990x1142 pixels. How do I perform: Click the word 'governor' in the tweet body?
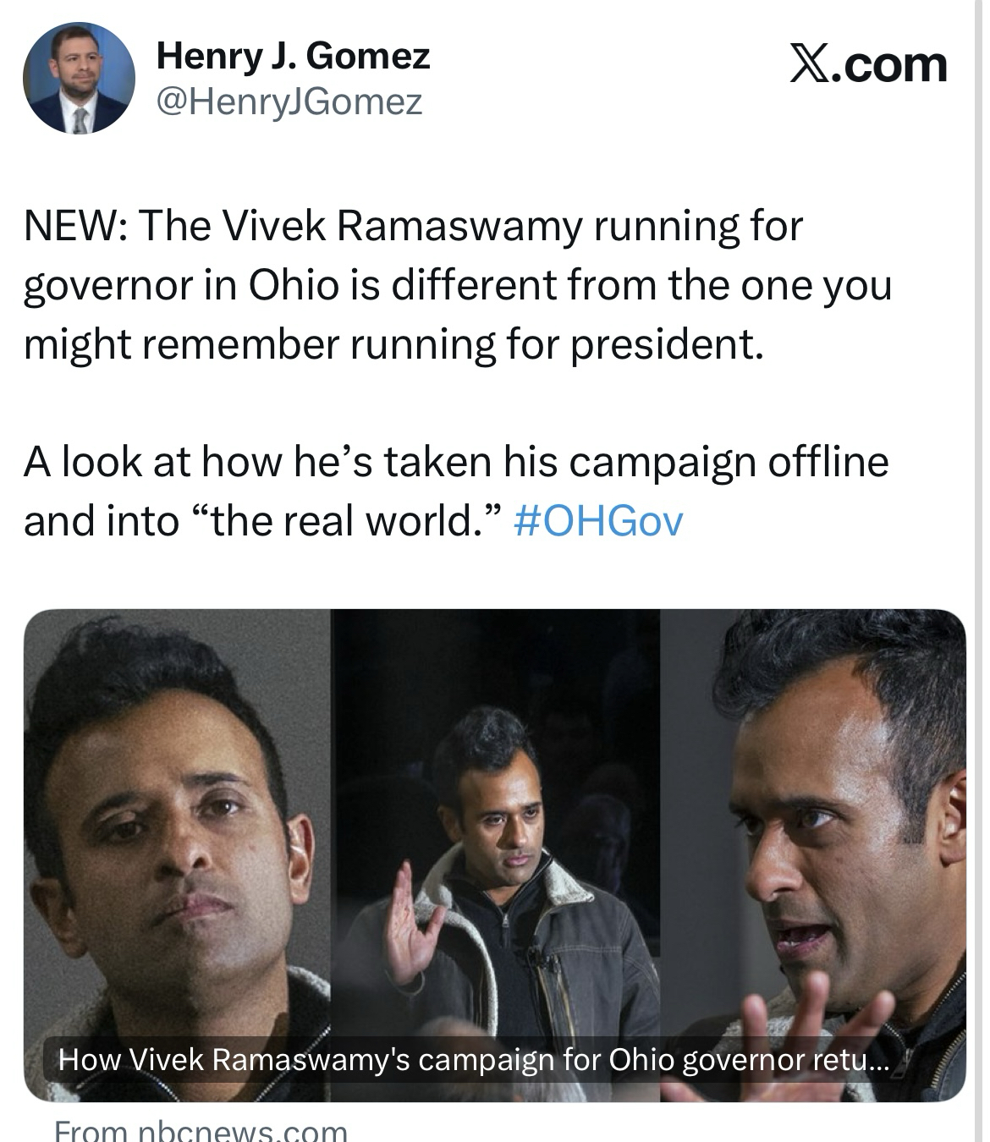[x=106, y=285]
